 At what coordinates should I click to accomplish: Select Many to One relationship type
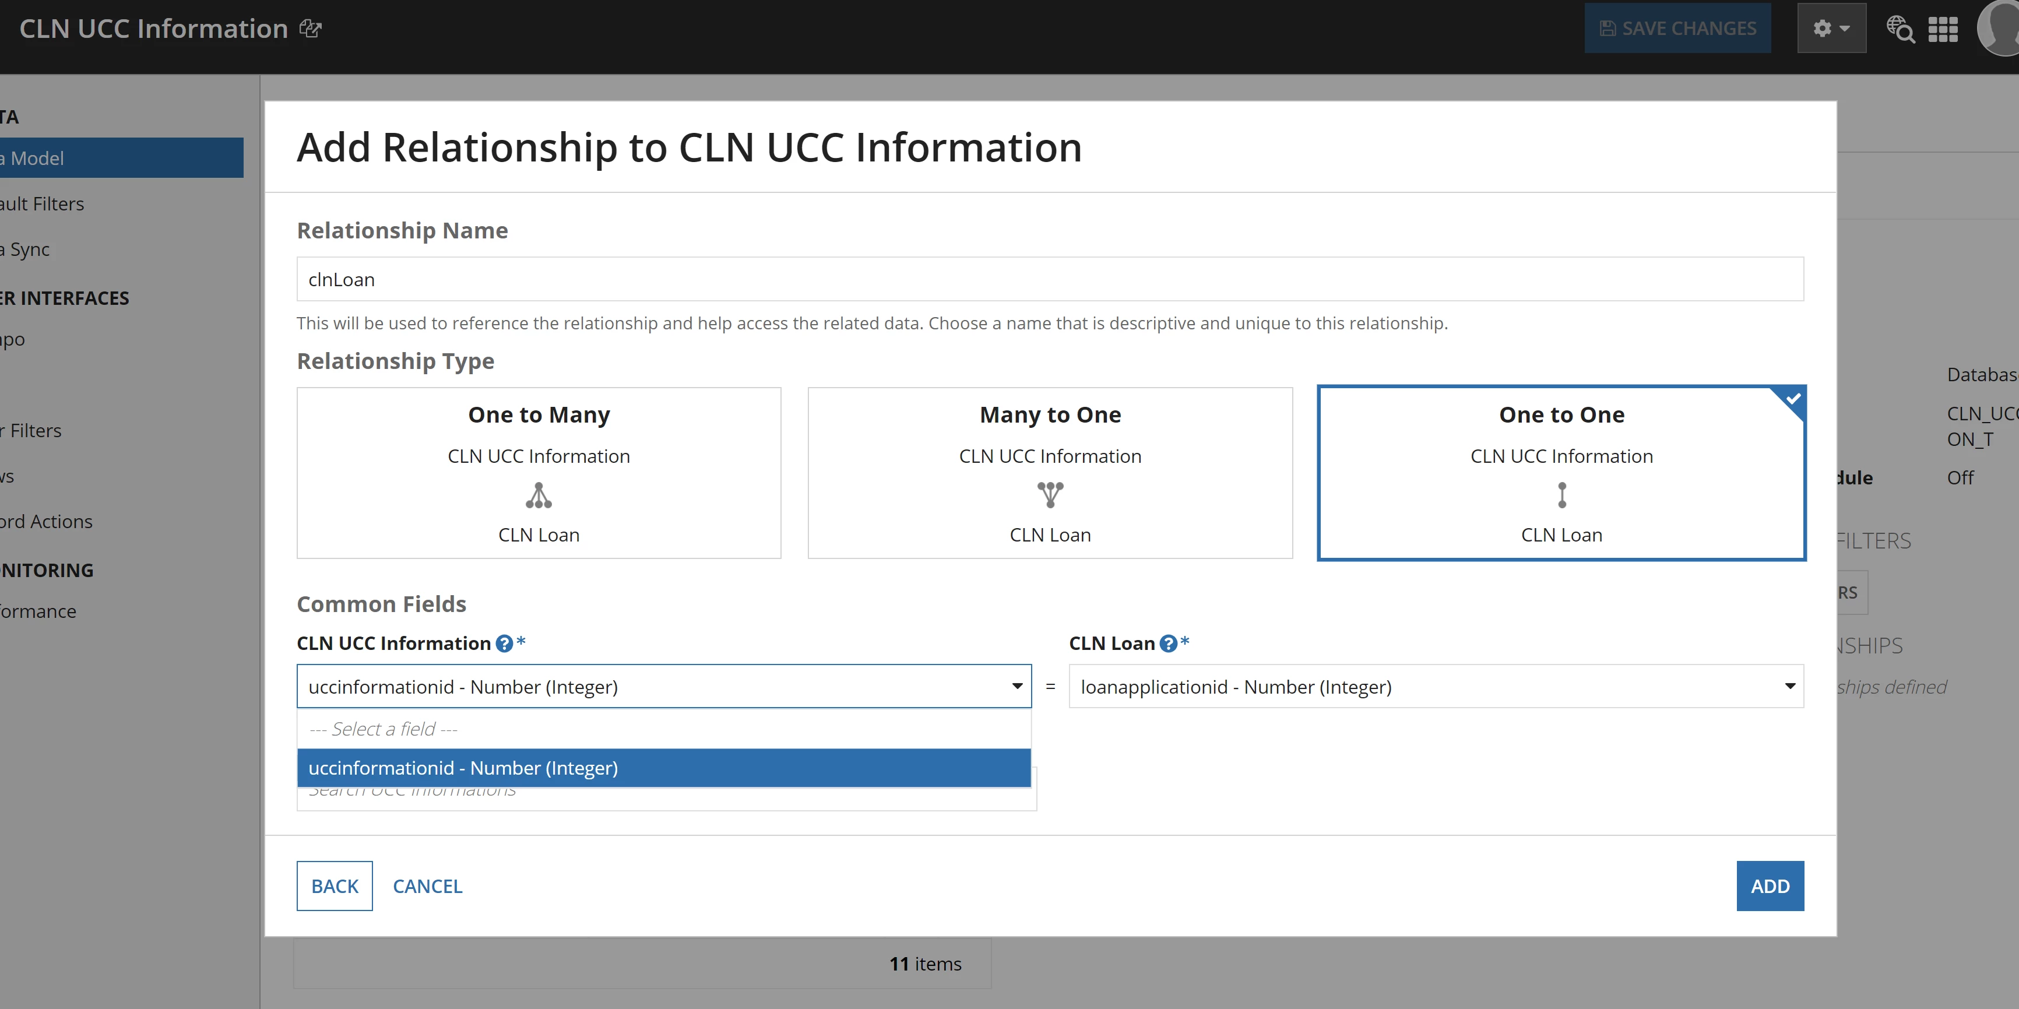click(x=1050, y=473)
